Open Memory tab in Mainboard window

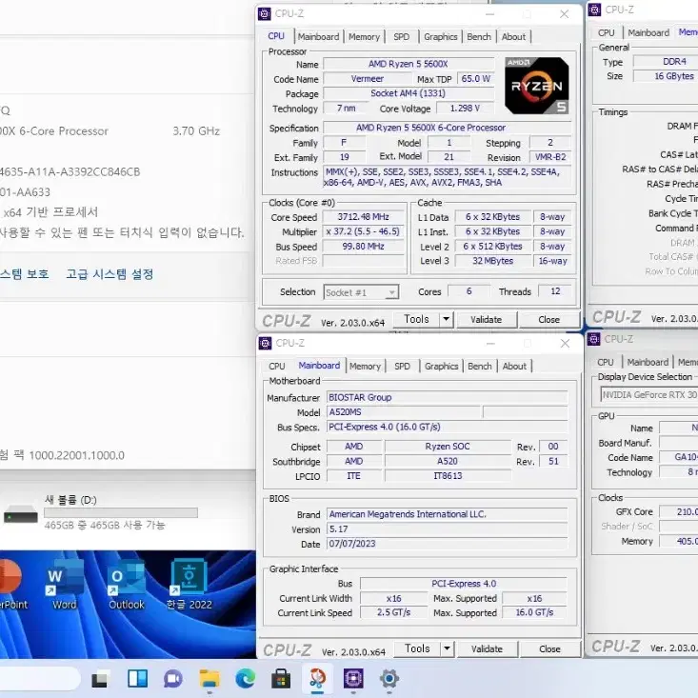coord(365,367)
